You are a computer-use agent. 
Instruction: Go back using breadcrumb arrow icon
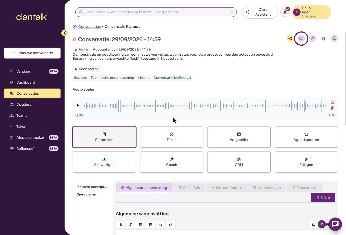[x=75, y=27]
